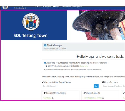The width and height of the screenshot is (125, 111).
Task: Open the user account menu in navigation bar
Action: tap(72, 7)
